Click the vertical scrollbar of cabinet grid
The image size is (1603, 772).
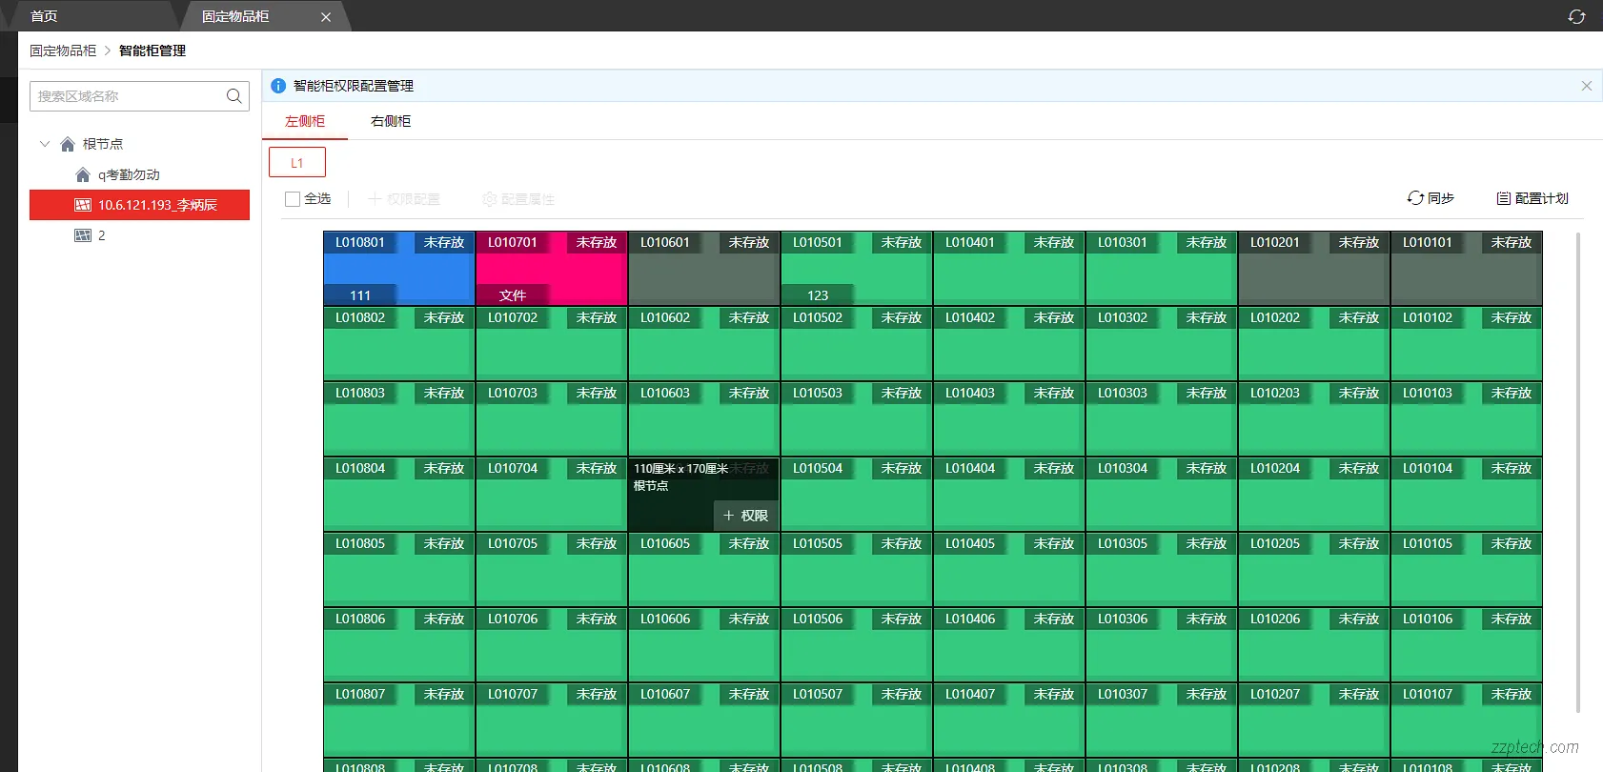[x=1578, y=472]
